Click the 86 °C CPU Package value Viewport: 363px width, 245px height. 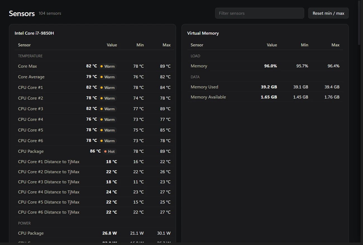click(95, 151)
